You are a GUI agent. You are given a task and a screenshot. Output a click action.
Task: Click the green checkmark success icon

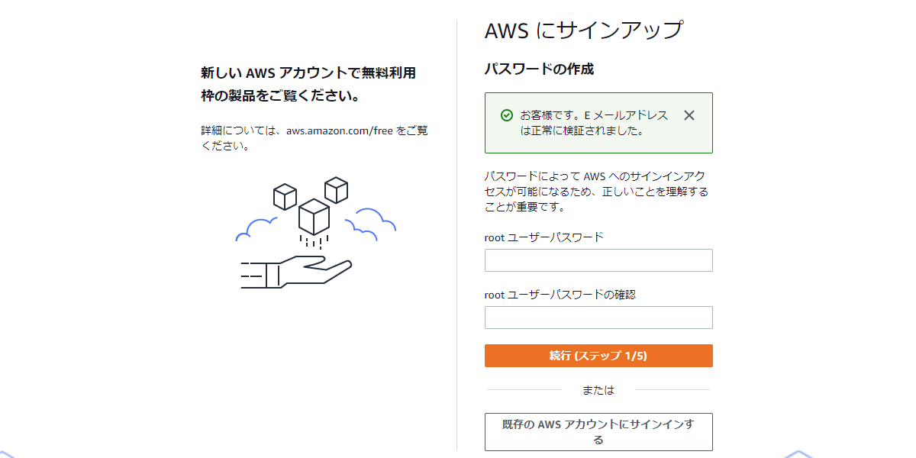point(506,115)
